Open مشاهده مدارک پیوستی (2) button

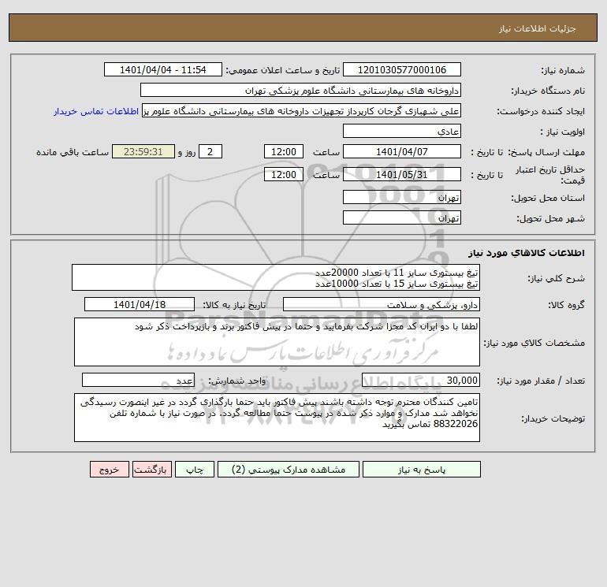tap(289, 470)
